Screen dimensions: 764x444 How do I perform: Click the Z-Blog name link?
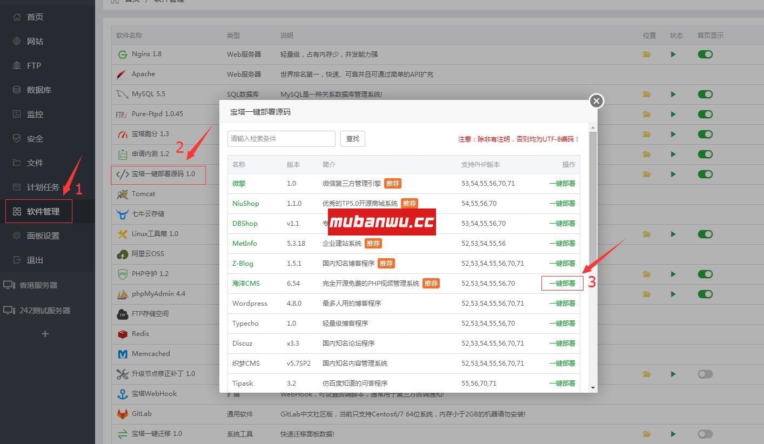243,264
